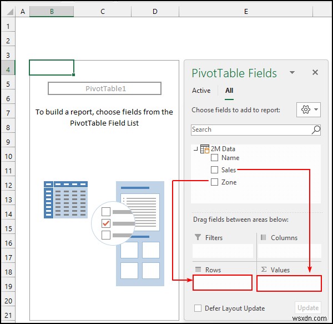Click the Name field label
Image resolution: width=333 pixels, height=324 pixels.
[x=230, y=158]
